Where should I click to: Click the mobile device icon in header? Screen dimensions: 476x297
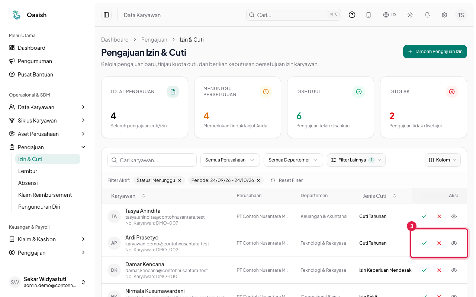pos(369,15)
